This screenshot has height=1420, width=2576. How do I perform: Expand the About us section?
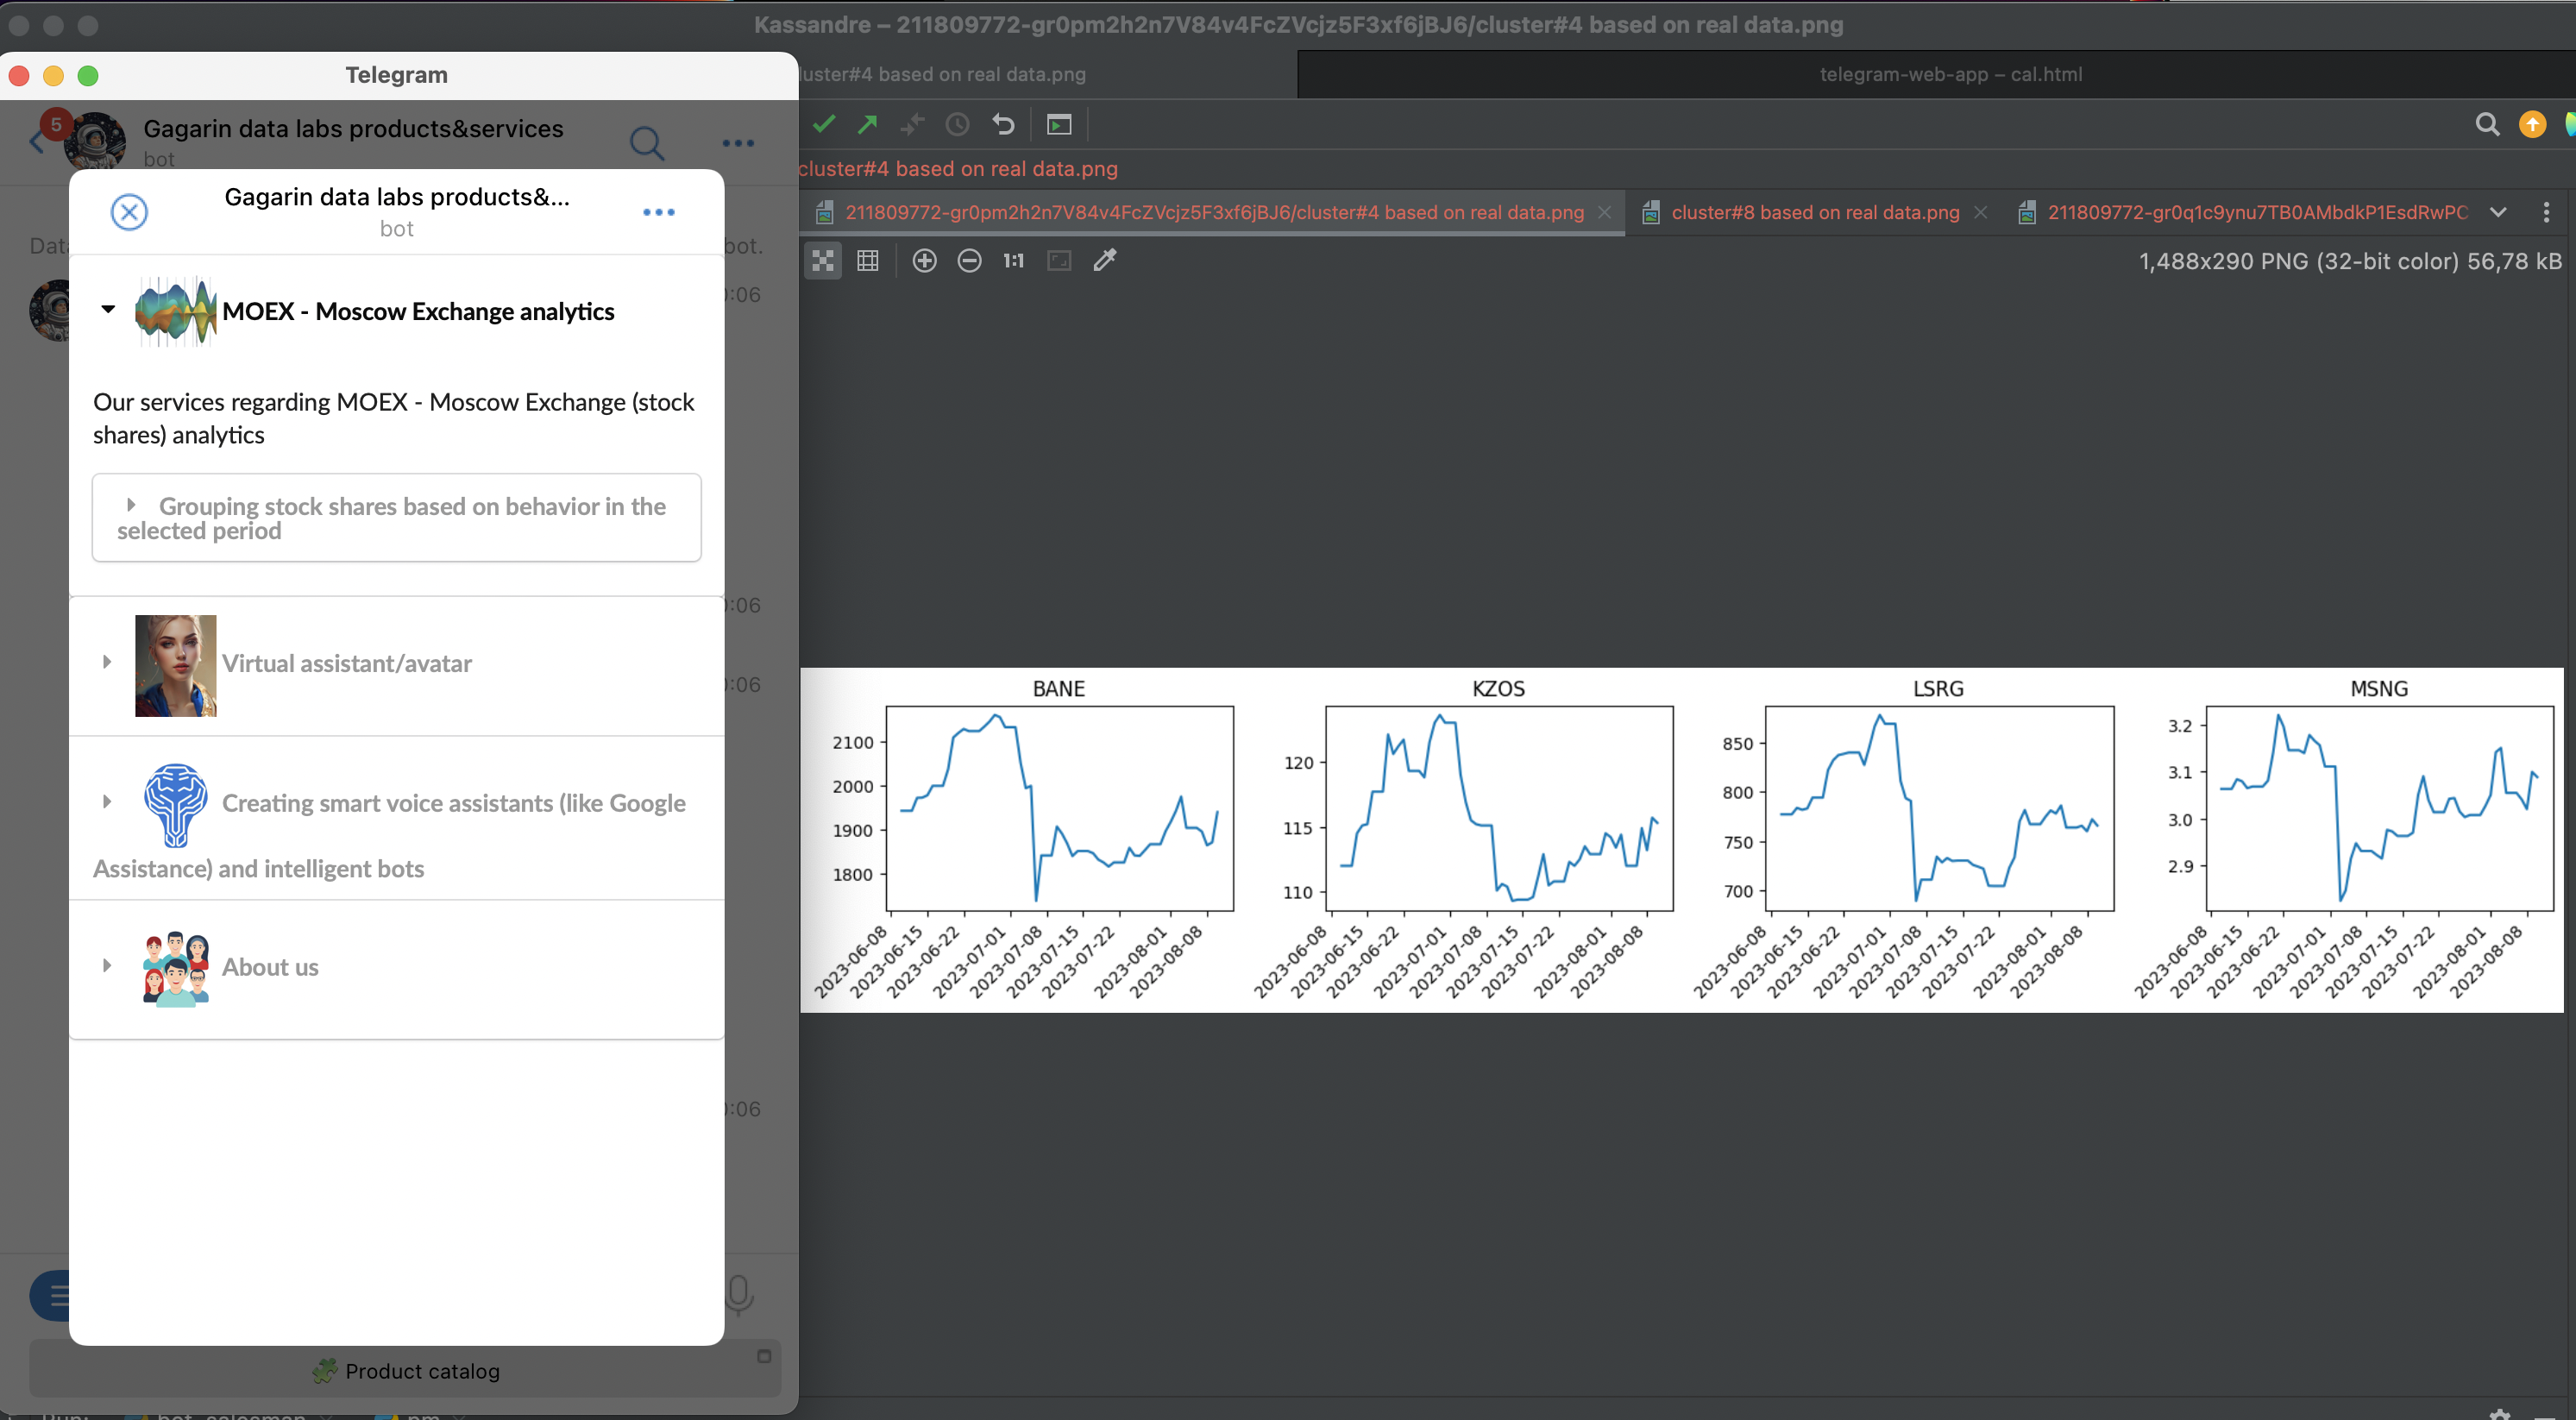[107, 966]
